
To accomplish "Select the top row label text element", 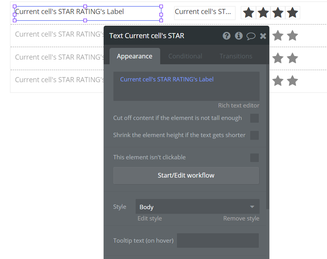I will pos(88,13).
